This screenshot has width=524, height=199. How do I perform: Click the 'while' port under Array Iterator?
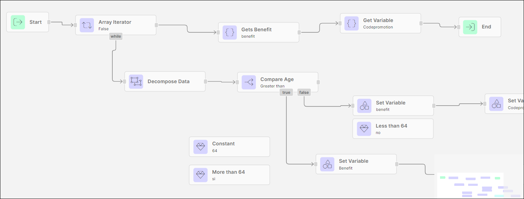coord(116,36)
